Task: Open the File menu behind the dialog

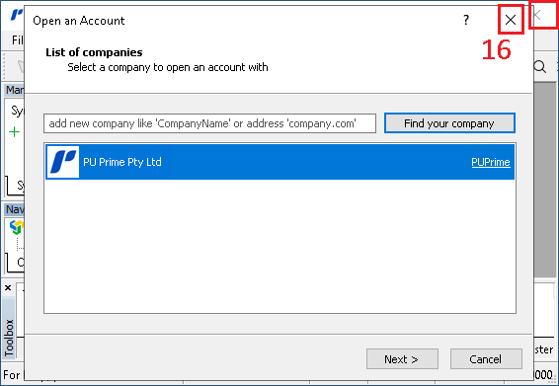Action: (x=18, y=39)
